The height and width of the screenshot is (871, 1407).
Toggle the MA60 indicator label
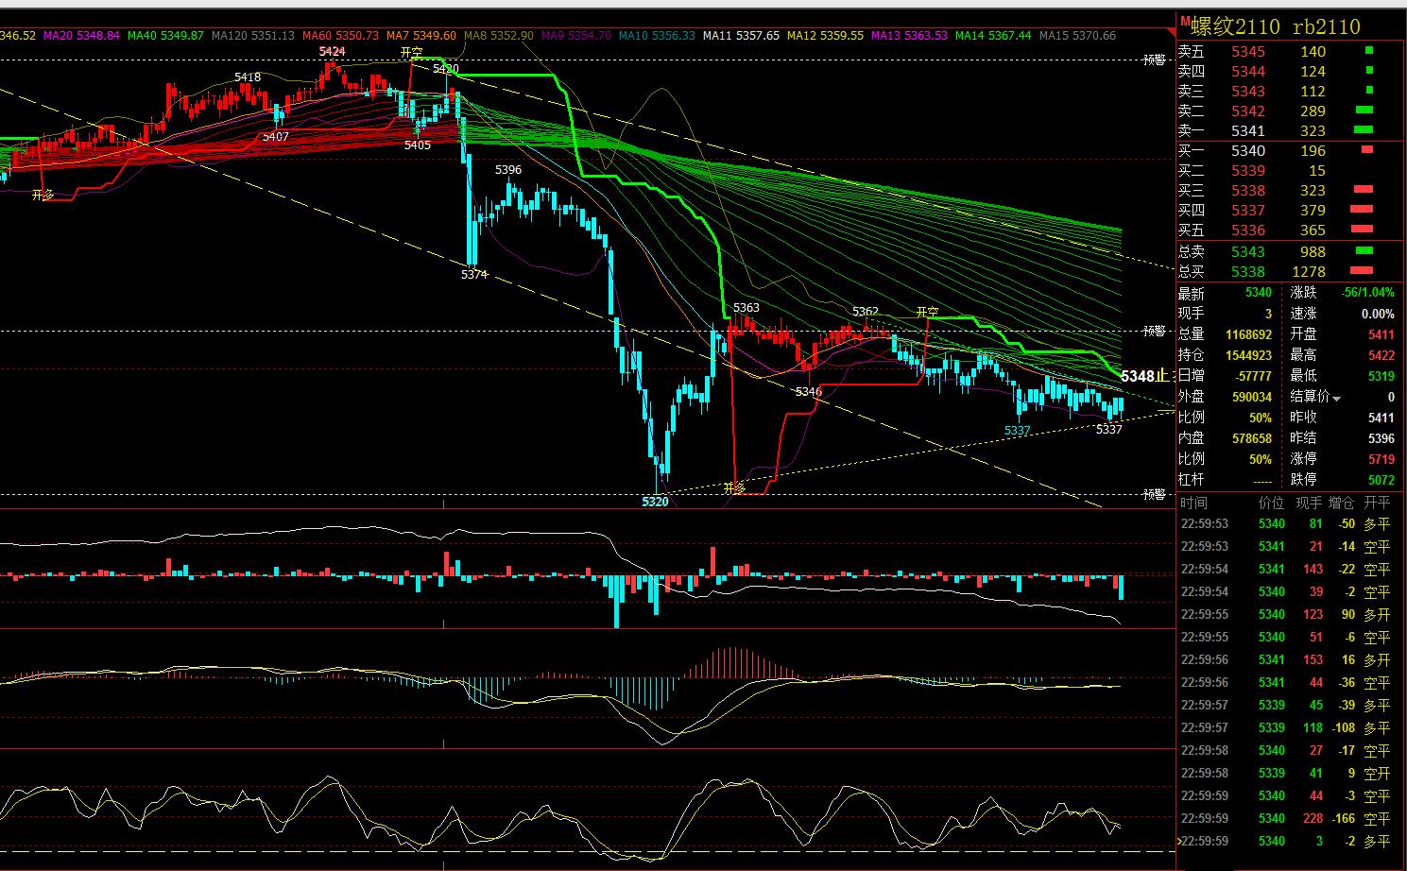coord(337,35)
